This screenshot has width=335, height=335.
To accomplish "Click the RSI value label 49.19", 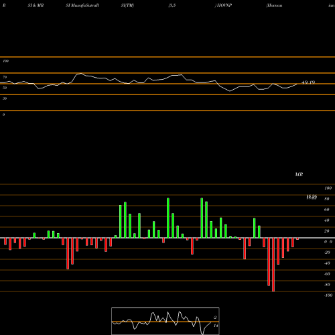I will (x=308, y=82).
